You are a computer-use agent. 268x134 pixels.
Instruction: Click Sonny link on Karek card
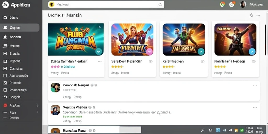click(x=166, y=73)
